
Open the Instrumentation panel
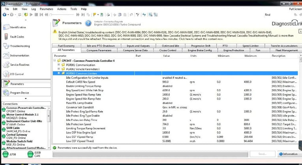click(20, 56)
